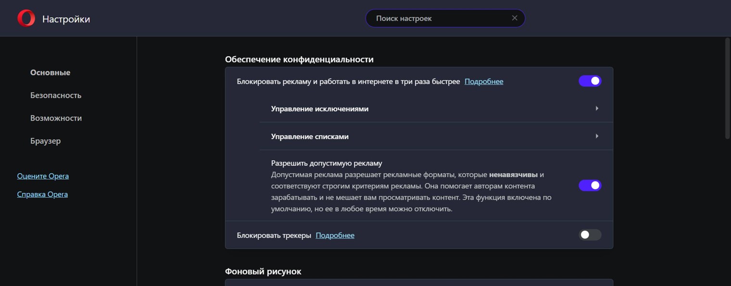Disable the ad blocking toggle
The width and height of the screenshot is (731, 286).
(x=590, y=81)
